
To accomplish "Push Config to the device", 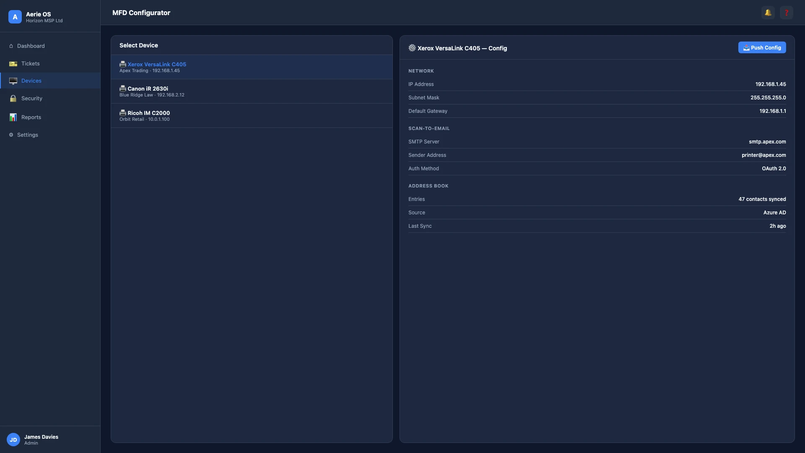I will coord(762,47).
